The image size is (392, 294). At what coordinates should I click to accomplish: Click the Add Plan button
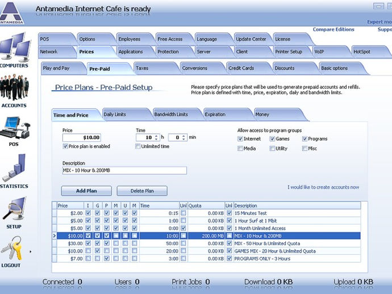(x=86, y=191)
